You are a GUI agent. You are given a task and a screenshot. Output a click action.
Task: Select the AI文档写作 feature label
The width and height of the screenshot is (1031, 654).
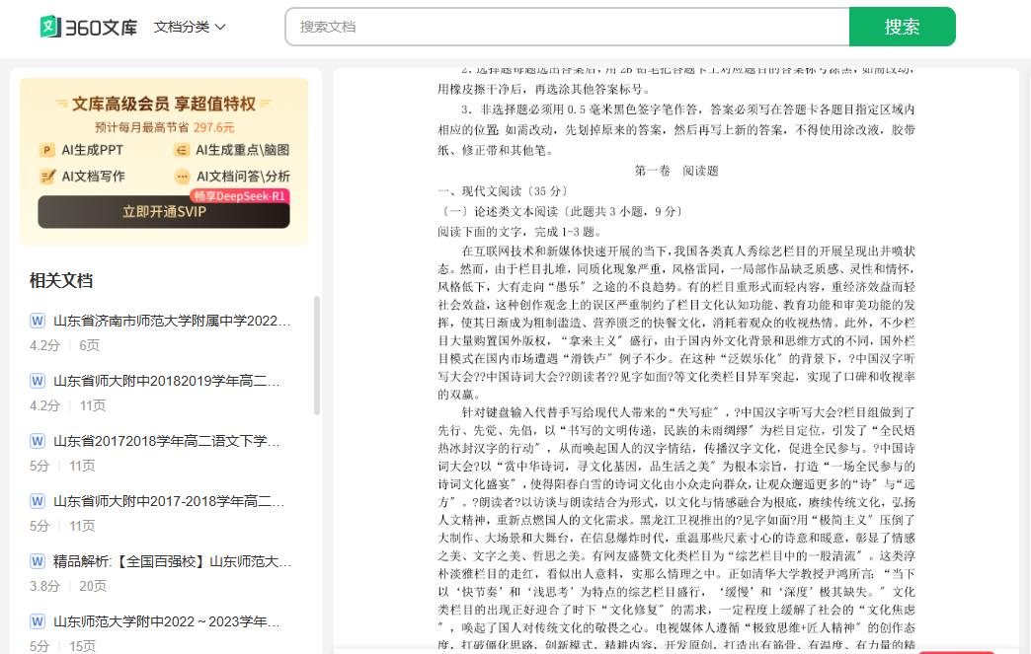pos(93,177)
